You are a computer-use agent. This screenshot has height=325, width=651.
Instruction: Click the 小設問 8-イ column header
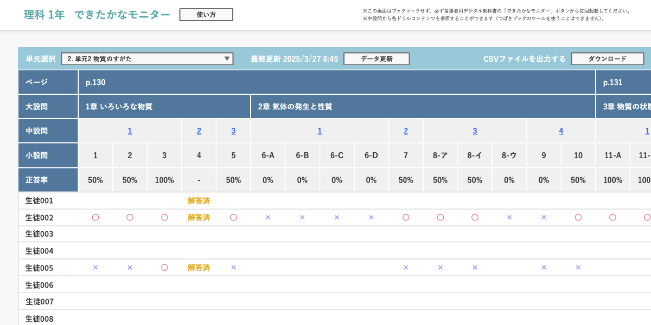click(475, 155)
